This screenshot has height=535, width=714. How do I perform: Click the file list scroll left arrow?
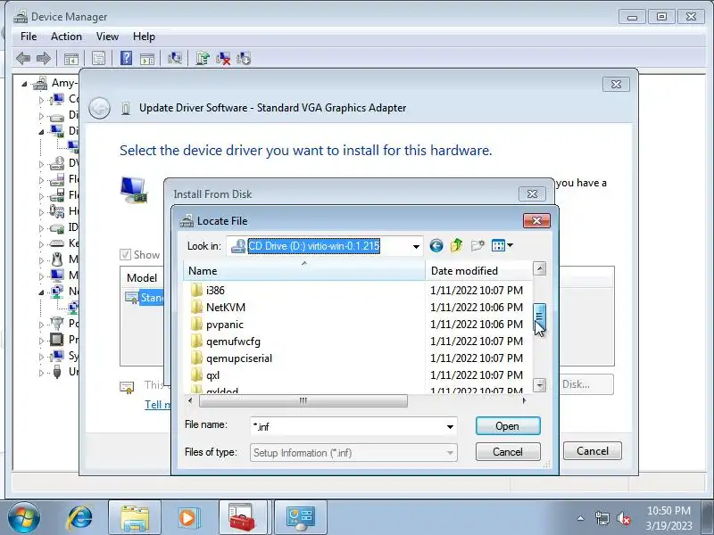190,400
